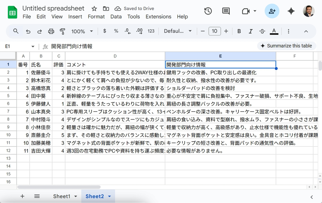The height and width of the screenshot is (203, 322).
Task: Click the font size input field
Action: pos(214,31)
